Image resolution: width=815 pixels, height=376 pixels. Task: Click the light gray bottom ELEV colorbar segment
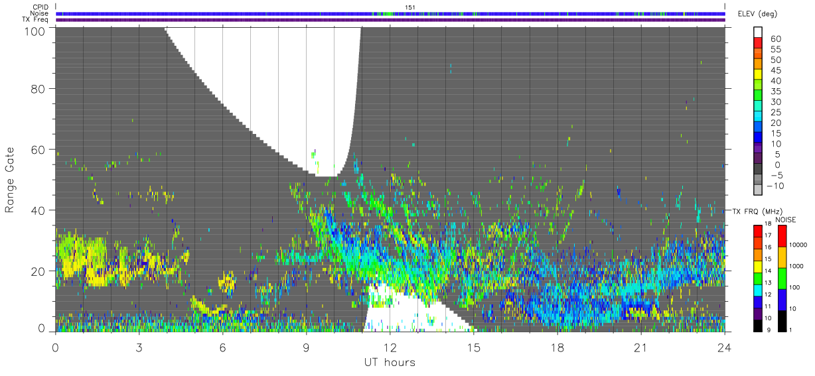click(758, 190)
